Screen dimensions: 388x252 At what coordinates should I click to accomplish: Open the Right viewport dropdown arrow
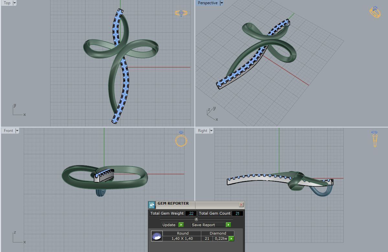click(211, 131)
